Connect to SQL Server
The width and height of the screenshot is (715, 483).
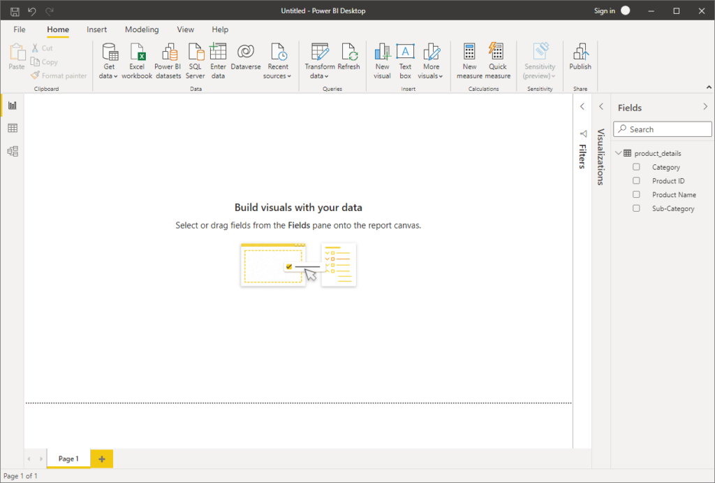[x=196, y=62]
